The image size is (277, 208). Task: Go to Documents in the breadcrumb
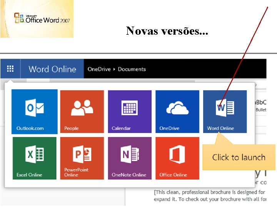[132, 69]
